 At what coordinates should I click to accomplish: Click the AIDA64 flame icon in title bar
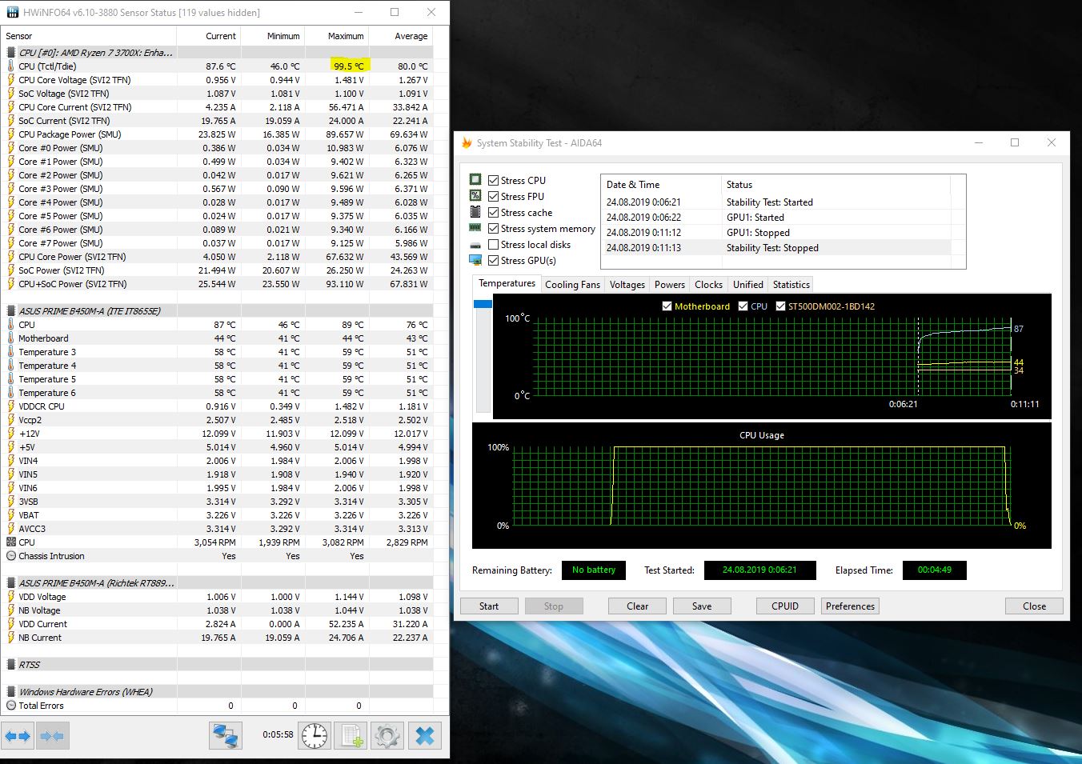click(x=467, y=142)
